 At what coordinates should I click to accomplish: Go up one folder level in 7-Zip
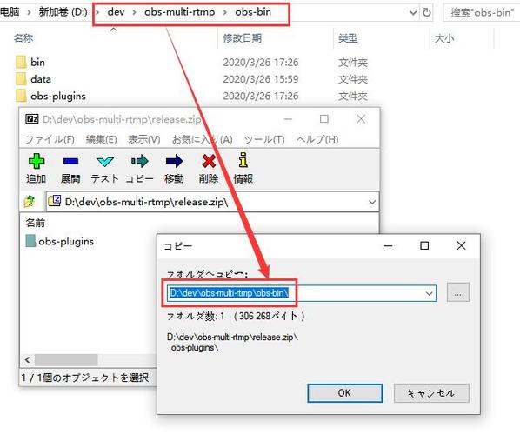click(30, 202)
